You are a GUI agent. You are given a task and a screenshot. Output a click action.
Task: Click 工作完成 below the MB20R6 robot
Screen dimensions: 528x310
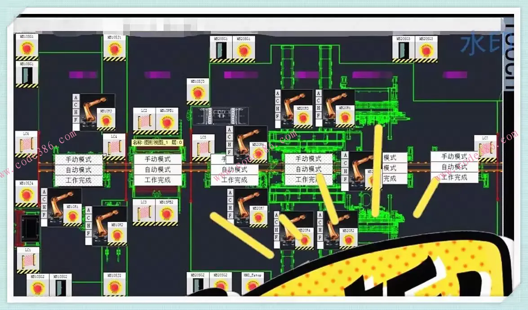coord(235,180)
